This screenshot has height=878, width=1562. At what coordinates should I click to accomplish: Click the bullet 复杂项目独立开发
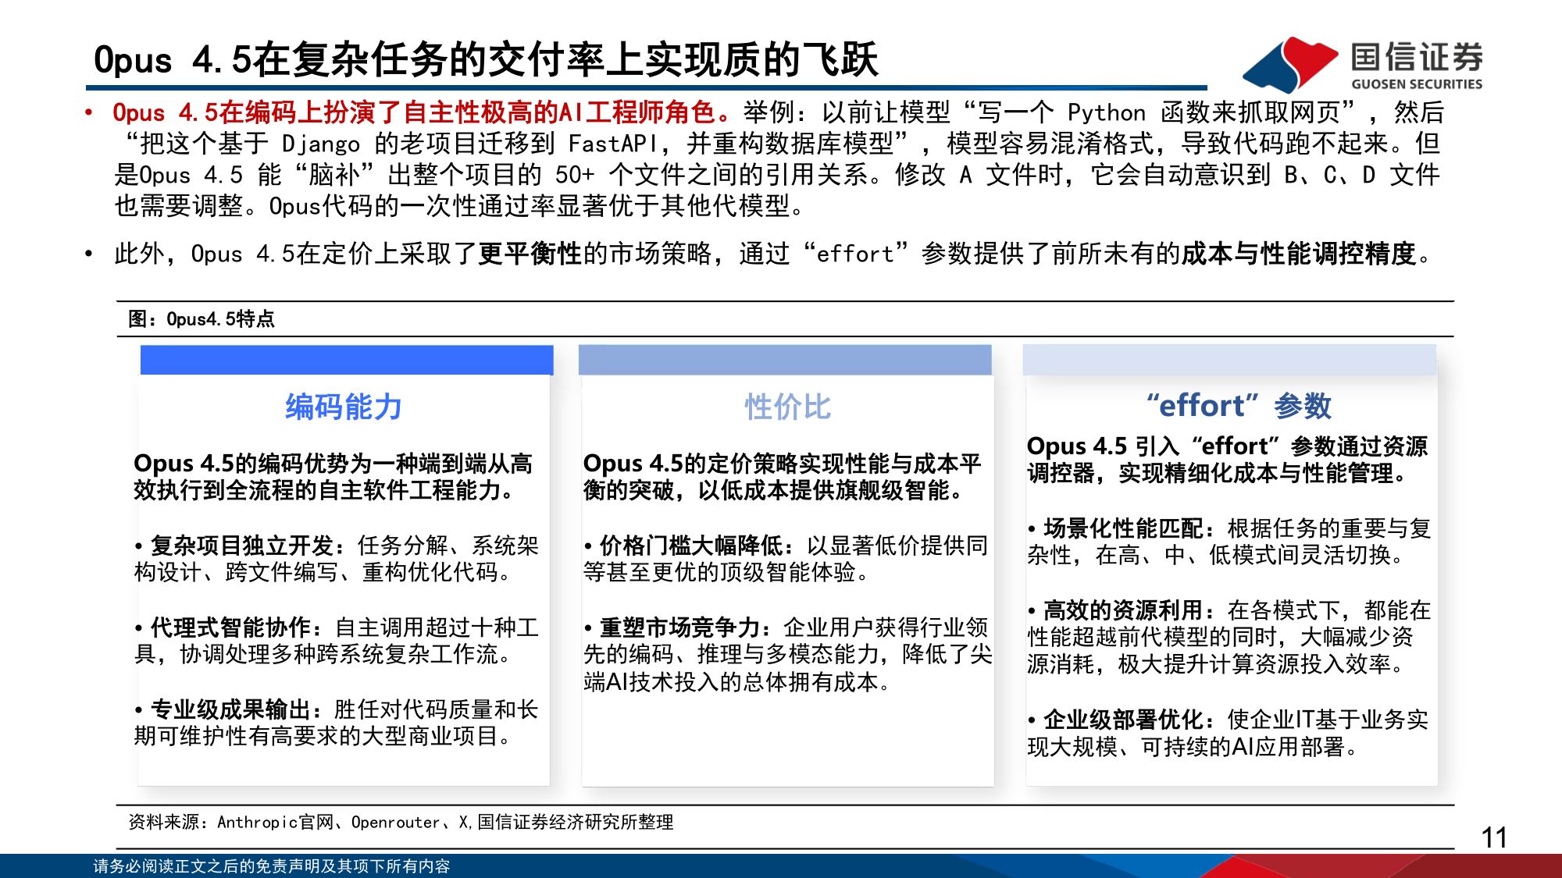[x=337, y=559]
